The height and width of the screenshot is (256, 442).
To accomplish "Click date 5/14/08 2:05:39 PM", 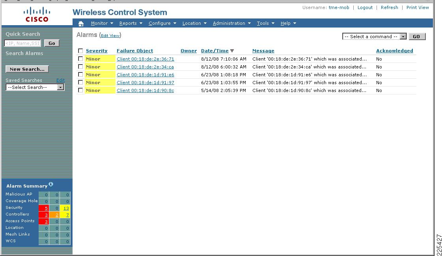I will [223, 90].
